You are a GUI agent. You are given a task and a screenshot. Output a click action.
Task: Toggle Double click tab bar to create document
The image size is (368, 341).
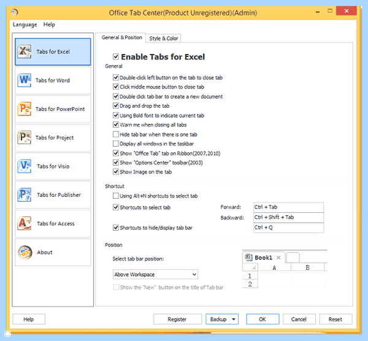click(x=116, y=96)
